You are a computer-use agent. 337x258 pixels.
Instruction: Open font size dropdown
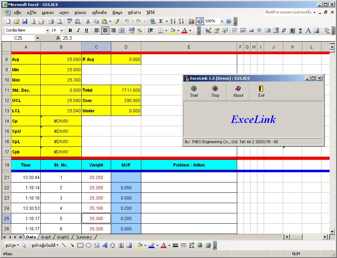[62, 30]
